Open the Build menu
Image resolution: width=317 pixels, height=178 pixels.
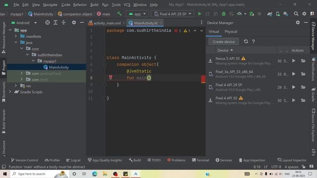94,4
